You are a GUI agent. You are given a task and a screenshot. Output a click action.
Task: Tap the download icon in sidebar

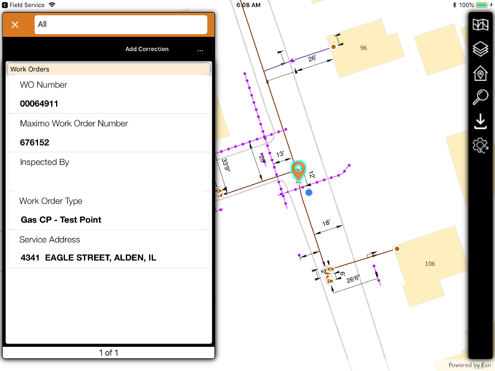[480, 121]
